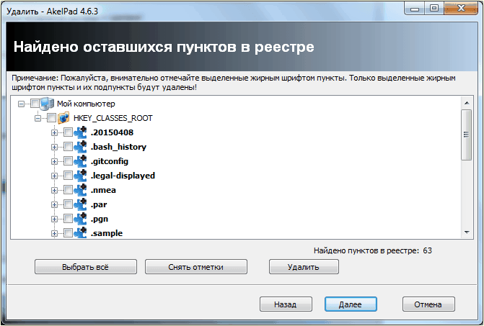Collapse the Мой компьютер tree node
The height and width of the screenshot is (326, 484).
(x=21, y=104)
